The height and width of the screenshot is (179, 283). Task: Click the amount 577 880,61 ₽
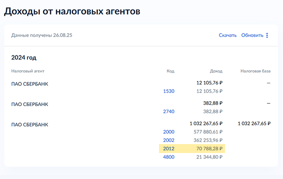click(208, 132)
